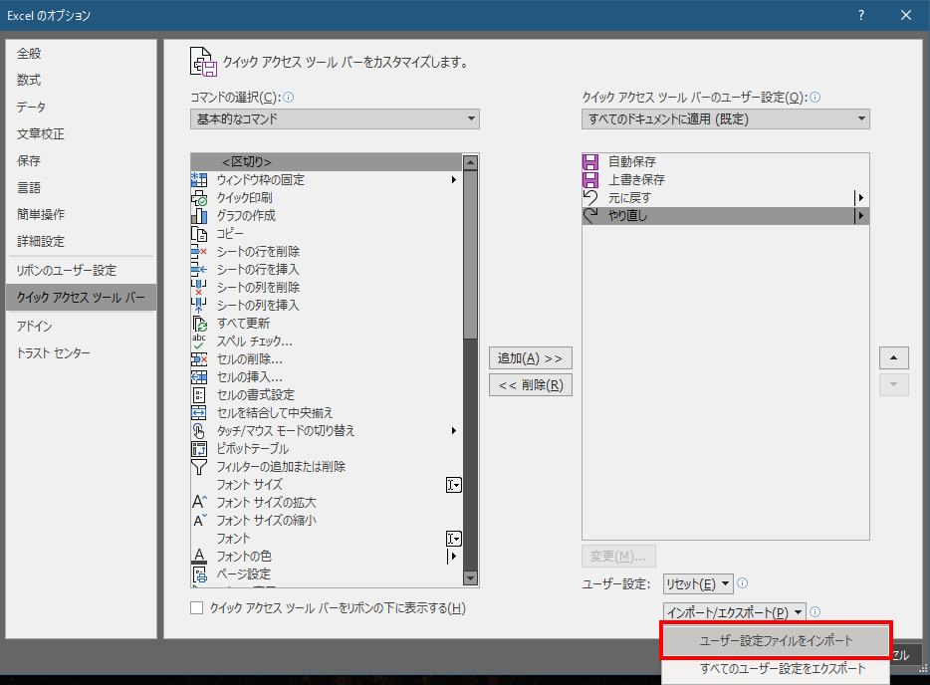Viewport: 930px width, 685px height.
Task: Open the 詳細設定 options category
Action: click(82, 241)
